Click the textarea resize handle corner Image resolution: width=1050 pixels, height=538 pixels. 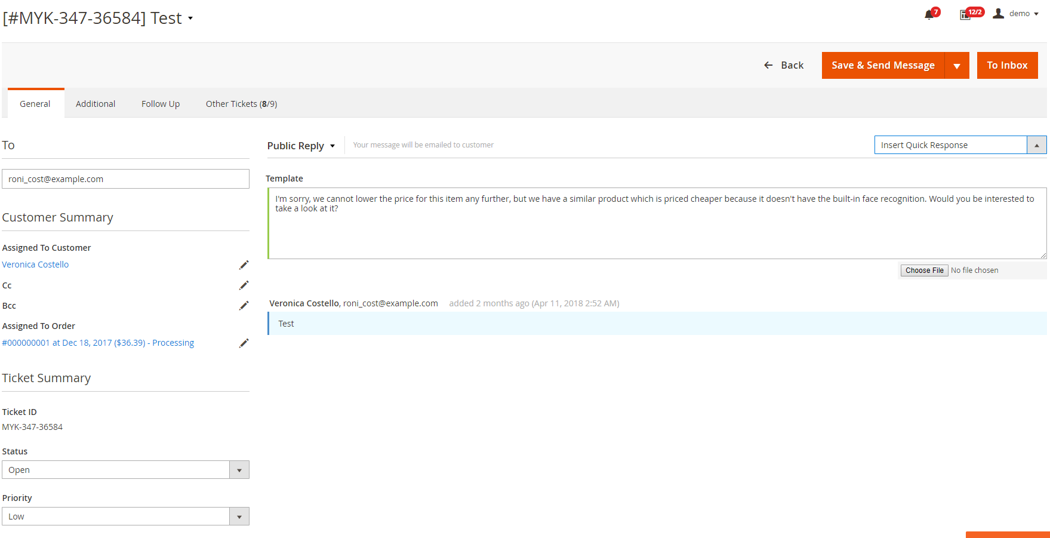[1043, 256]
